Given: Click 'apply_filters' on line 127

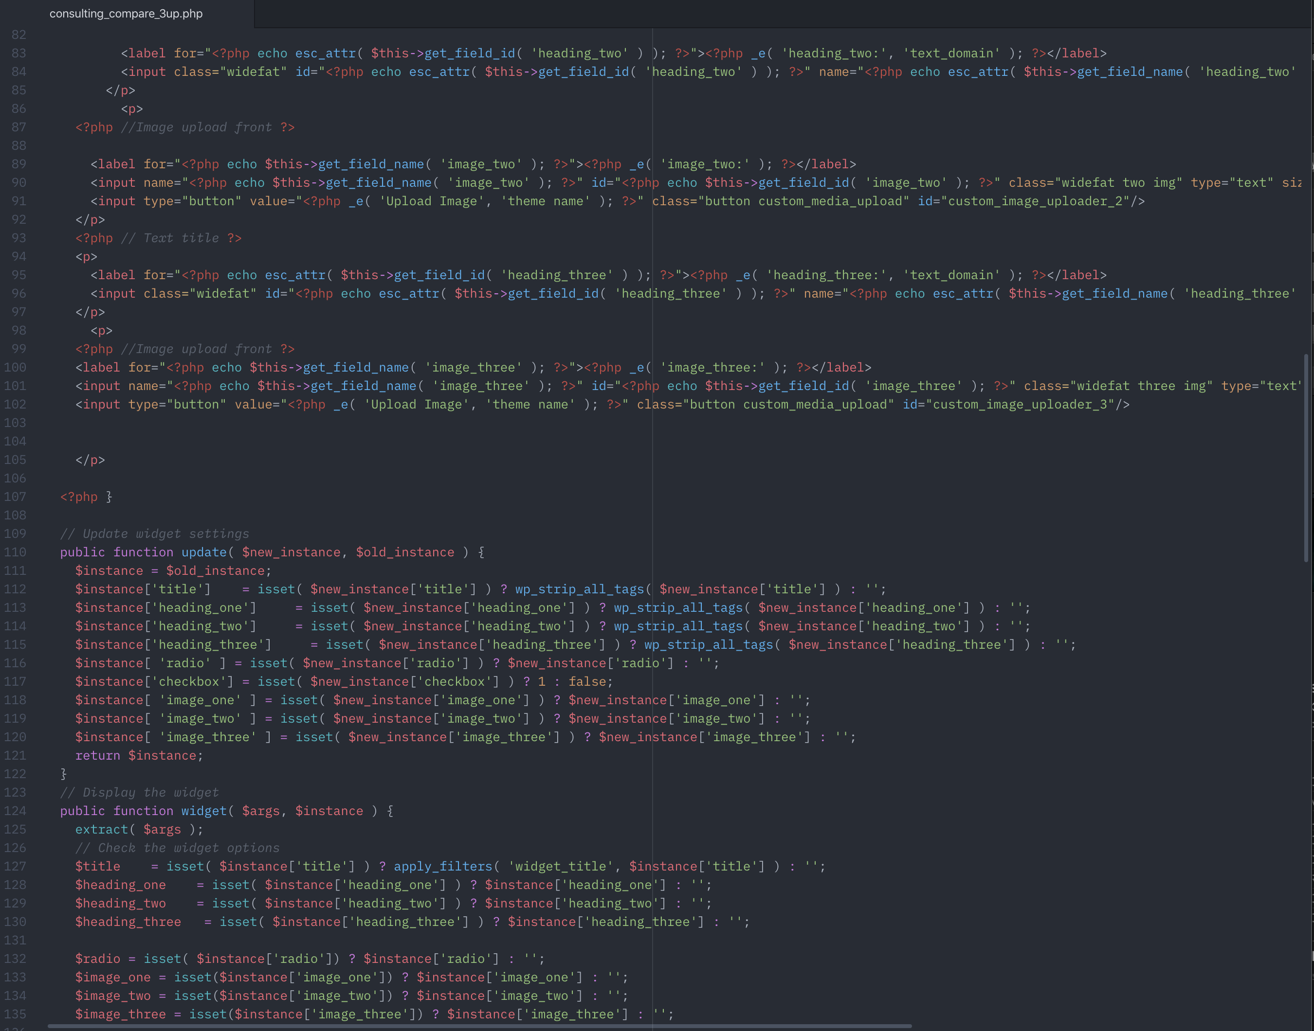Looking at the screenshot, I should pos(442,866).
